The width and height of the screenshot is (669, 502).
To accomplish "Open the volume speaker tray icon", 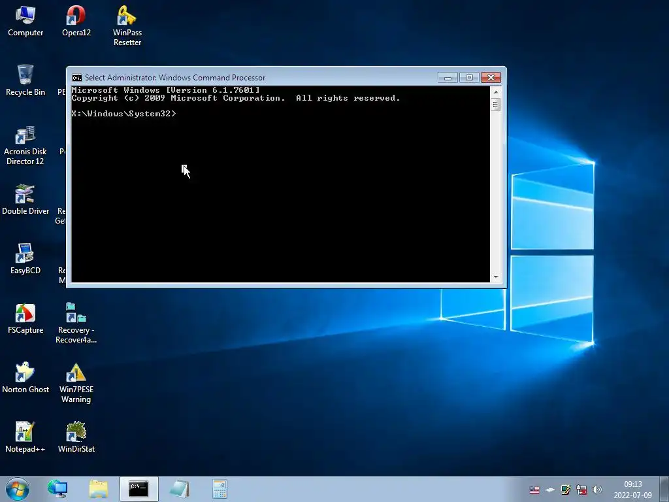I will [597, 490].
